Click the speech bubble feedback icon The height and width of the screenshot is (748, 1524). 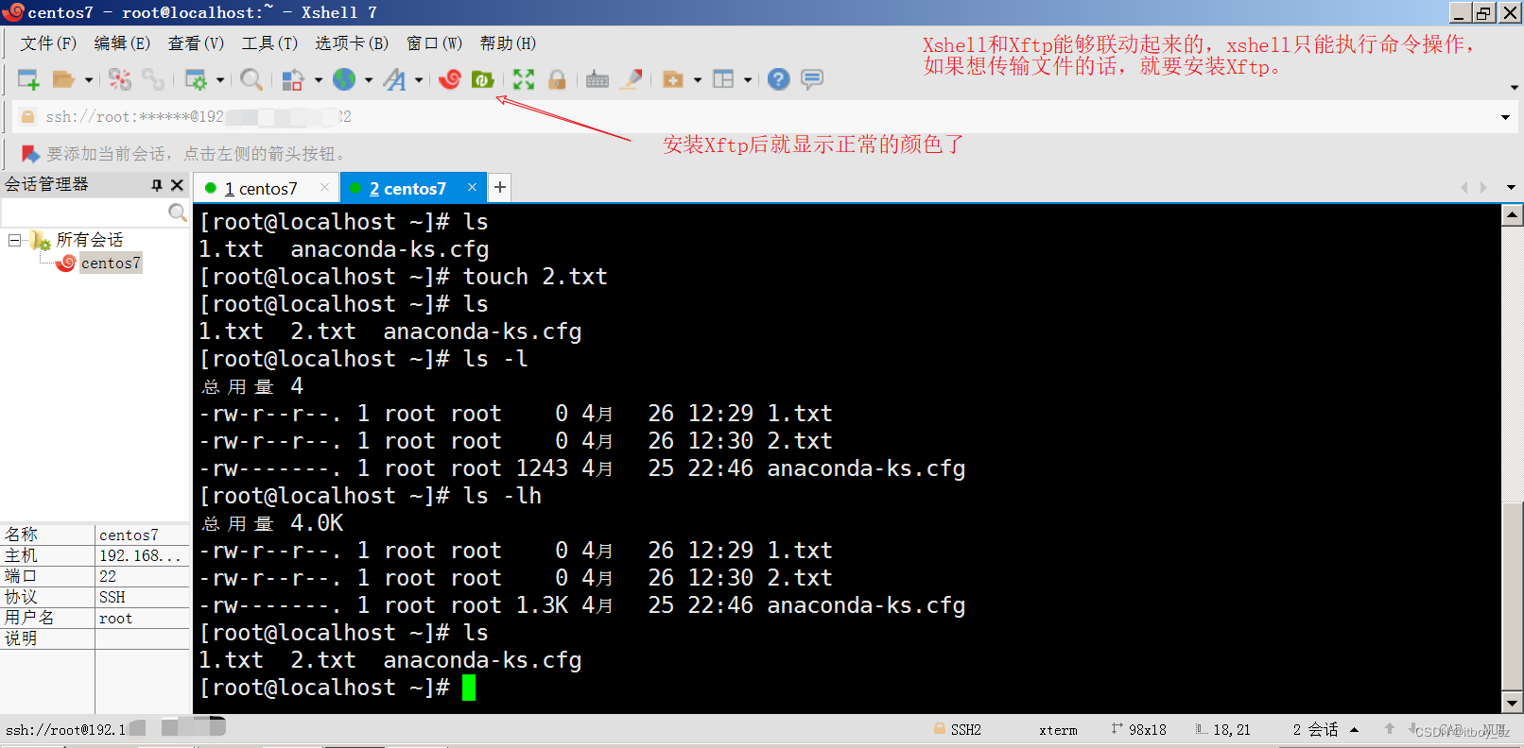812,79
